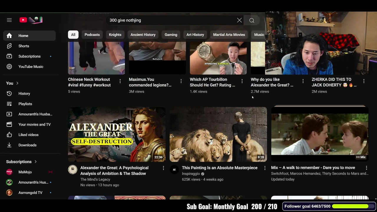
Task: Select the Ancient History filter chip
Action: pos(143,35)
